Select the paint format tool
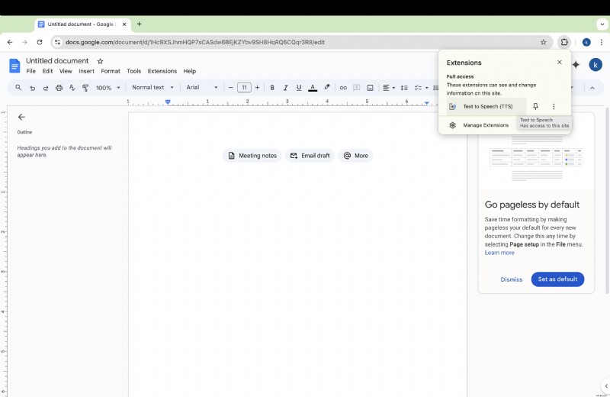This screenshot has height=397, width=610. point(85,88)
